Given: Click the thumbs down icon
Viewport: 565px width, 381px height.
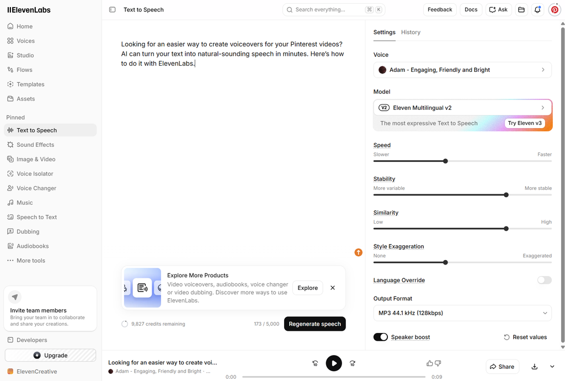Looking at the screenshot, I should [438, 363].
